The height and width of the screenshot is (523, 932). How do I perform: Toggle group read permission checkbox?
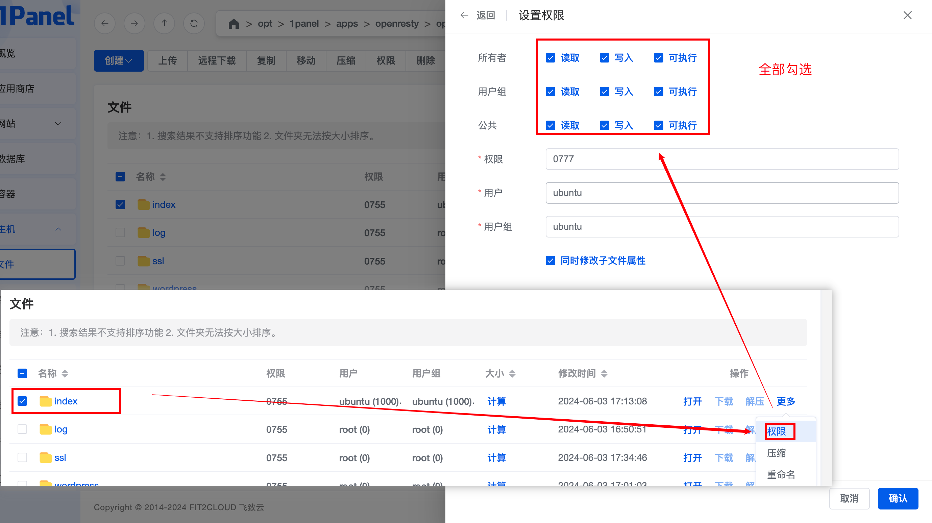[x=550, y=92]
